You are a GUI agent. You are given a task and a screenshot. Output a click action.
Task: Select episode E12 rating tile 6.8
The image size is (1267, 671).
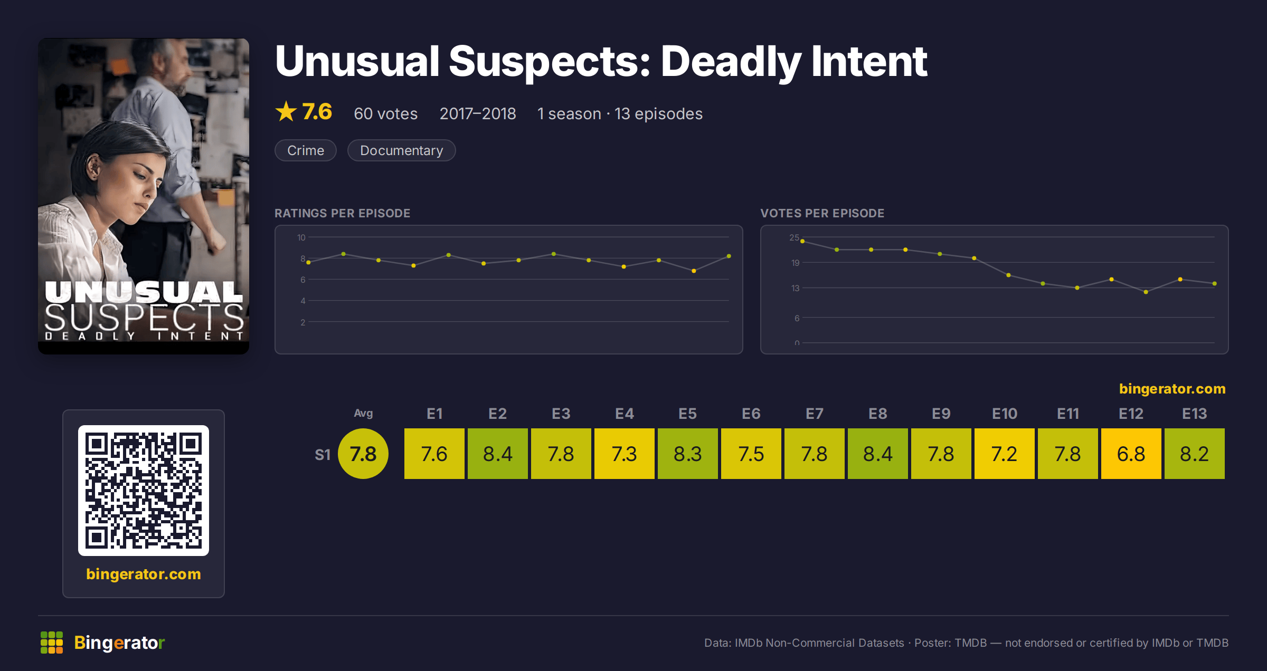(x=1131, y=454)
